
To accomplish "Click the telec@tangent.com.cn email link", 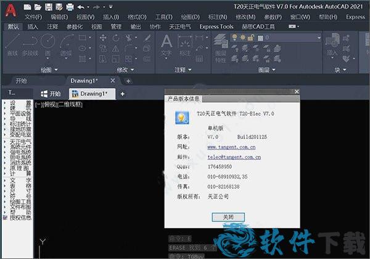I will tap(234, 157).
